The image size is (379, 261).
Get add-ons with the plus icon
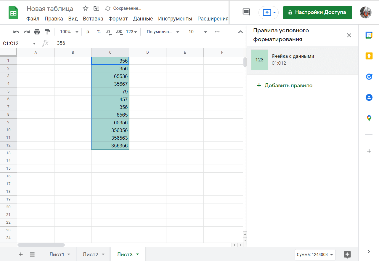coord(369,151)
